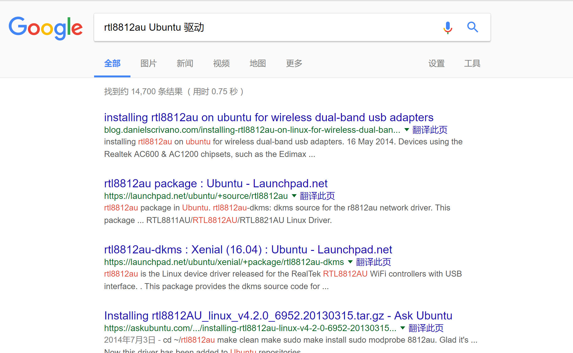This screenshot has height=353, width=573.
Task: Expand dropdown arrow beside launchpad xenial URL
Action: (350, 262)
